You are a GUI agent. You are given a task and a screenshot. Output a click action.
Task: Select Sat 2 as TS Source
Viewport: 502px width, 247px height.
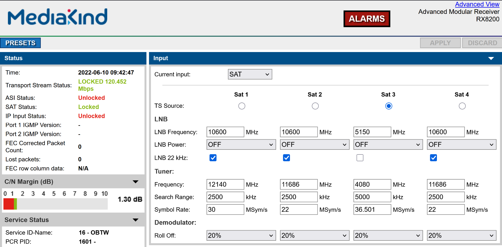click(x=315, y=106)
